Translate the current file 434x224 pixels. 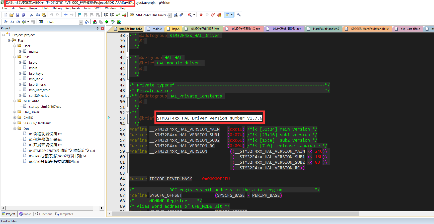click(6, 22)
